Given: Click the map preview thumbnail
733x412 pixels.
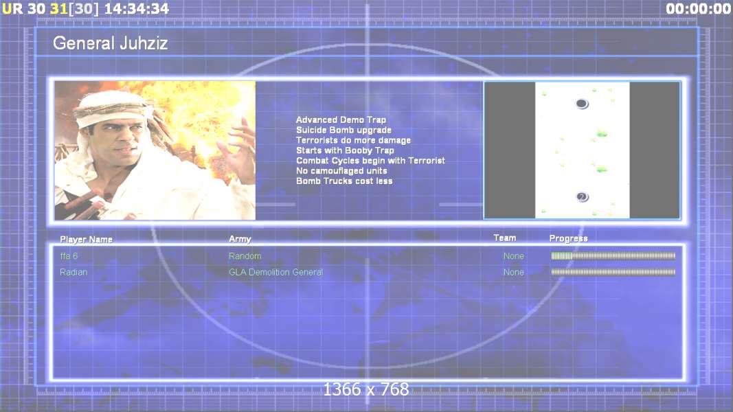Looking at the screenshot, I should (x=582, y=150).
